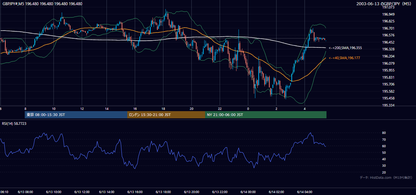Click hour tick 16 under the price chart

pyautogui.click(x=135, y=109)
